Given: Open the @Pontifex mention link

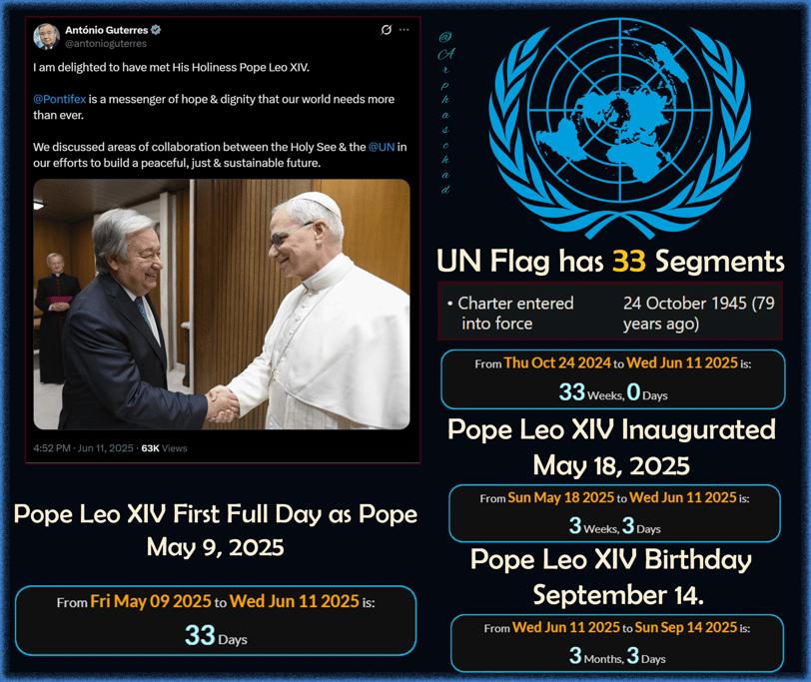Looking at the screenshot, I should tap(60, 99).
